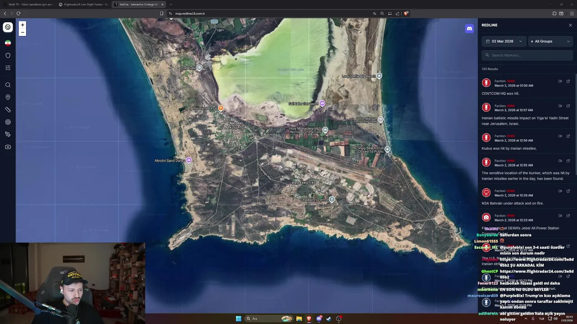Click Holy Monastery of St. Nicholas marker
577x324 pixels.
[325, 130]
